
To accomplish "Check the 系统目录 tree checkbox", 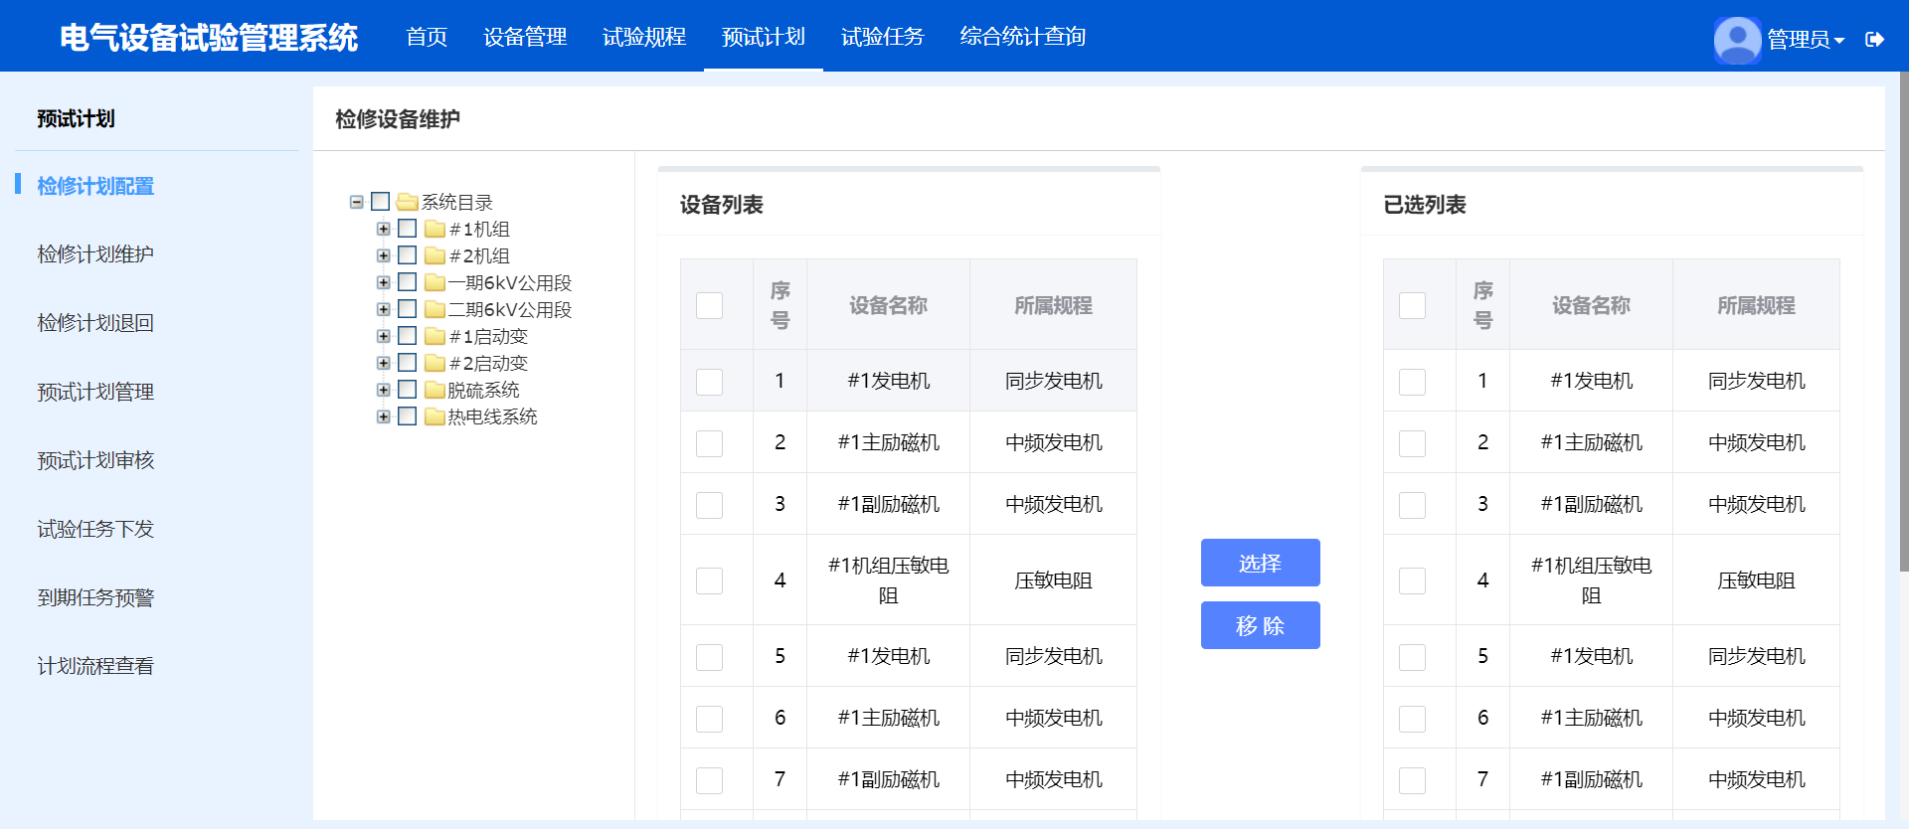I will tap(380, 202).
